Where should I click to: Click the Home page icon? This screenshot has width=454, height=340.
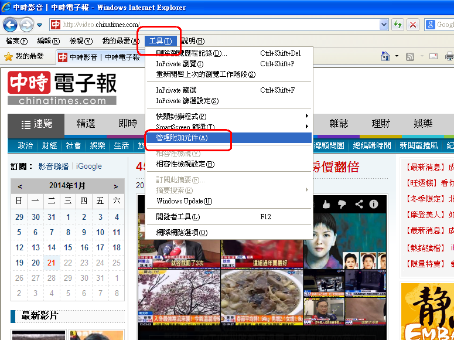[x=385, y=56]
